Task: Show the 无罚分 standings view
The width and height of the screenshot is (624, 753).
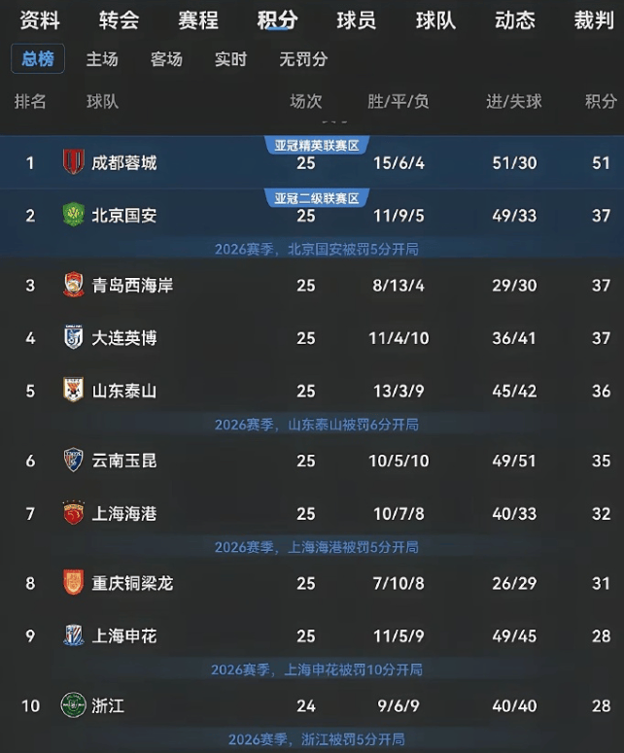Action: [303, 59]
